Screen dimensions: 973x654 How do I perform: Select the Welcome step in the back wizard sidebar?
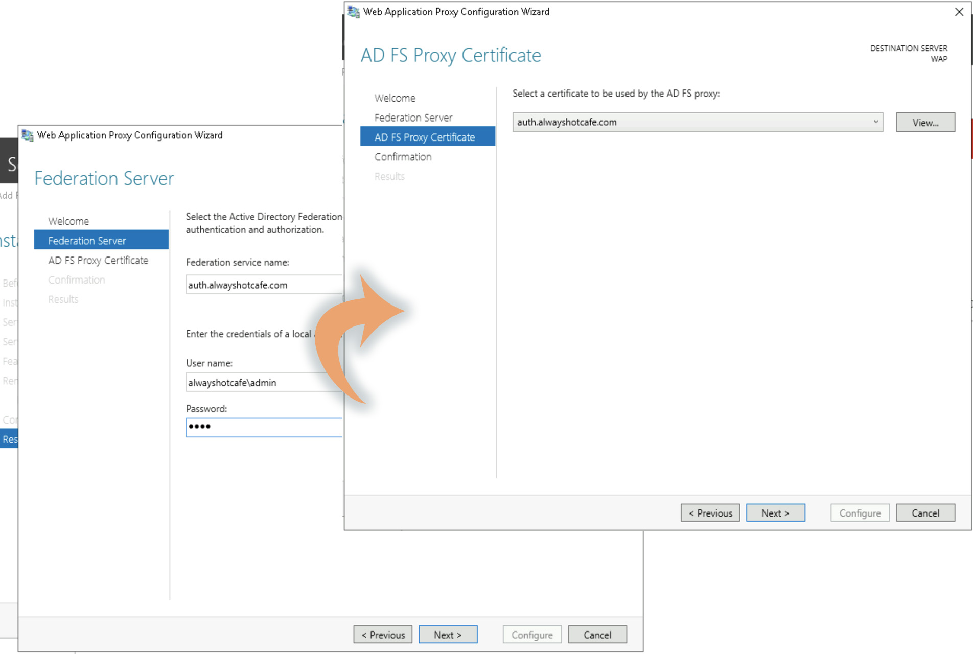pyautogui.click(x=68, y=221)
